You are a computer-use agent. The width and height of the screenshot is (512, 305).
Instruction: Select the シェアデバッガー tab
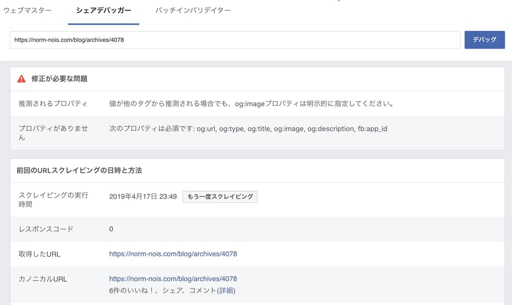coord(103,10)
